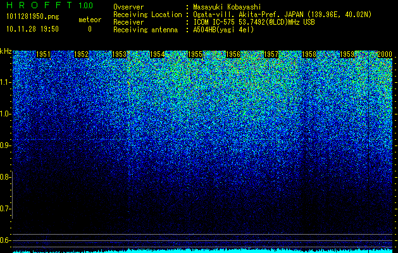Click the HROFFT 1.0.0 title text

pos(49,5)
